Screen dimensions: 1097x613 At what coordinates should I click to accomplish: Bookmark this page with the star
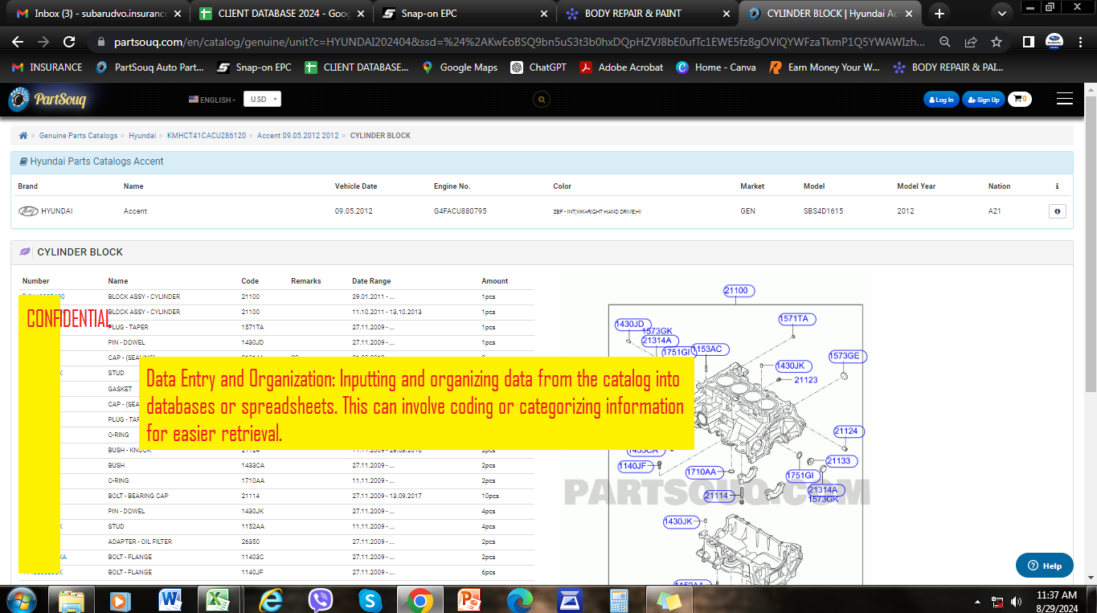click(997, 42)
